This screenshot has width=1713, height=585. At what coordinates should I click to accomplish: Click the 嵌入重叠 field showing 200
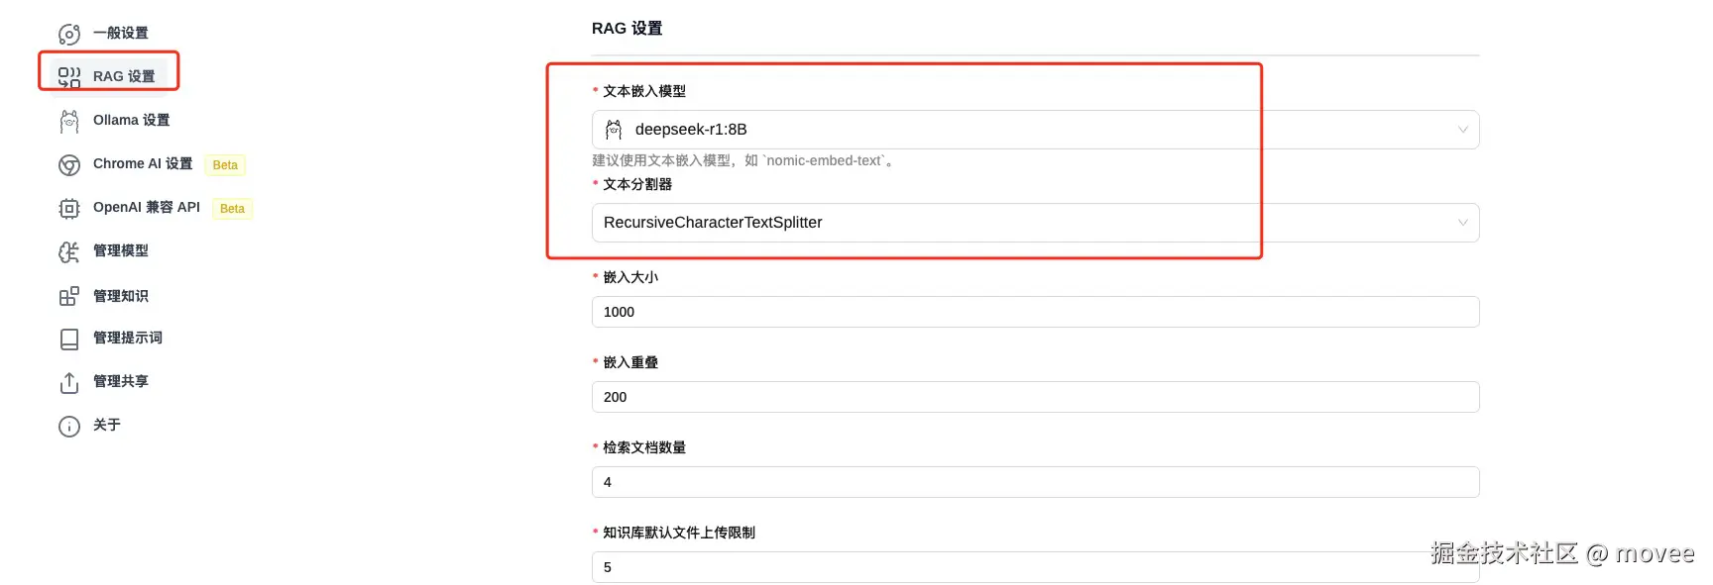(1035, 397)
